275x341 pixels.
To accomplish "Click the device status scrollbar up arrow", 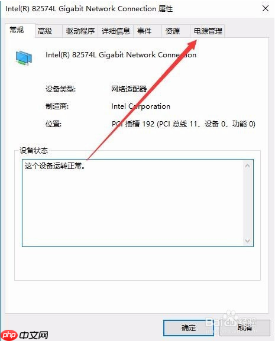I will pos(247,165).
